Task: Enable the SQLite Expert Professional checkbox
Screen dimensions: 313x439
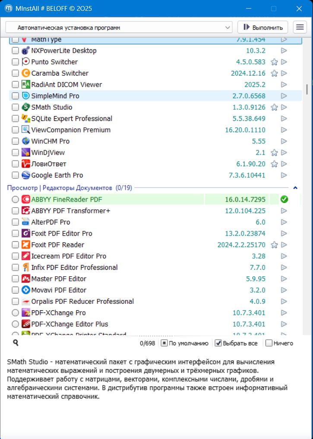Action: coord(16,119)
